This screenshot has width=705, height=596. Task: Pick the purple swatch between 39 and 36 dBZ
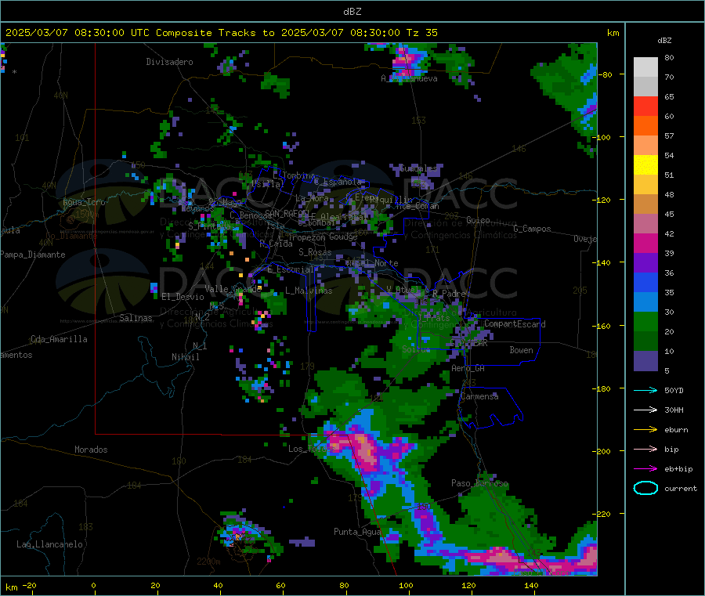(645, 263)
